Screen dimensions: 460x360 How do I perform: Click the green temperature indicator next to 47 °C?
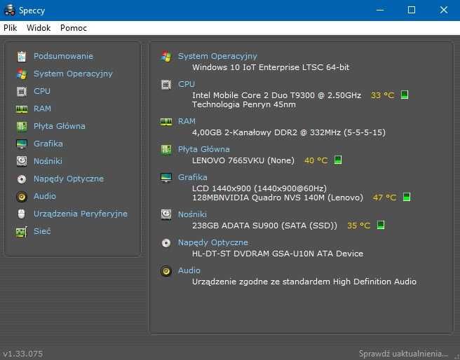(x=407, y=197)
